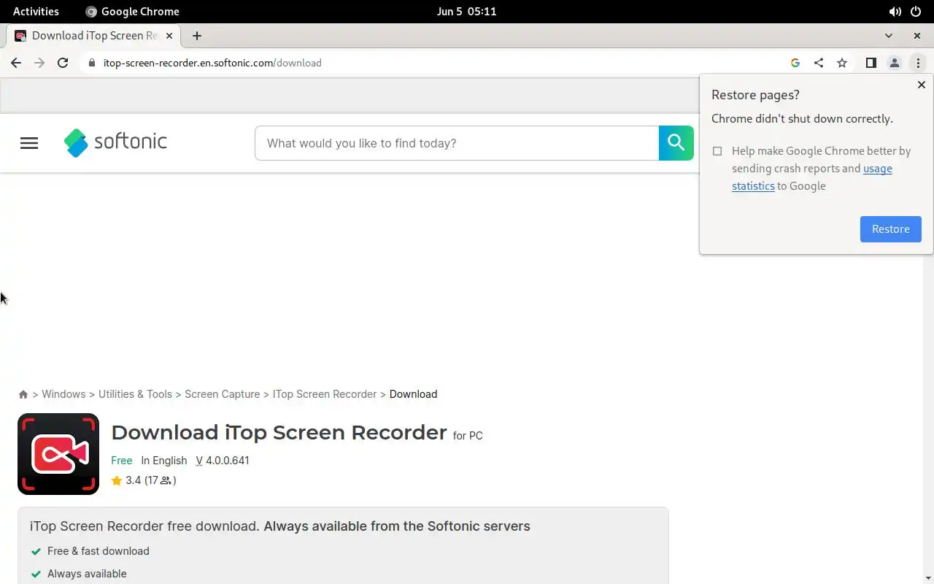Click the home breadcrumb icon
The image size is (934, 584).
click(23, 394)
